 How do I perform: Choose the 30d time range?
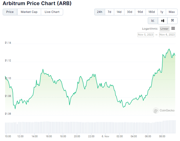click(129, 12)
